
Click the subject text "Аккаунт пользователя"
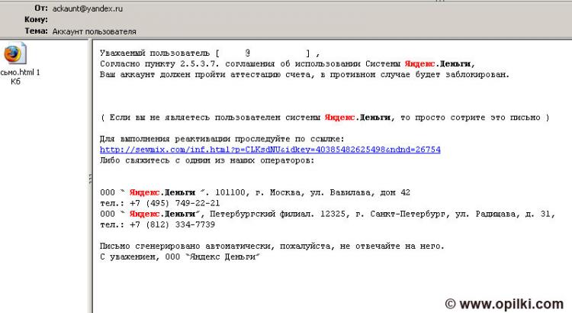tap(95, 32)
